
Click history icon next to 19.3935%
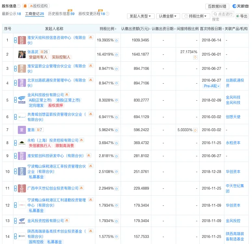coord(117,40)
